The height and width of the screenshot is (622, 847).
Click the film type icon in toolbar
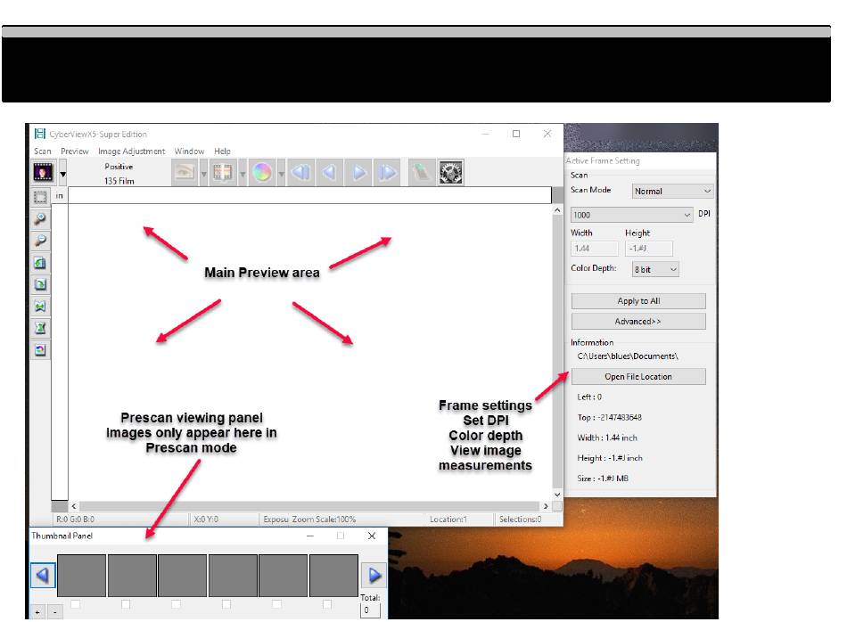43,172
